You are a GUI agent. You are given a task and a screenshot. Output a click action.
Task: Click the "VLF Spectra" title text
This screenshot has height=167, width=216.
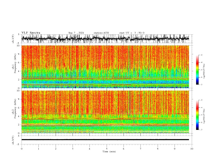[31, 33]
